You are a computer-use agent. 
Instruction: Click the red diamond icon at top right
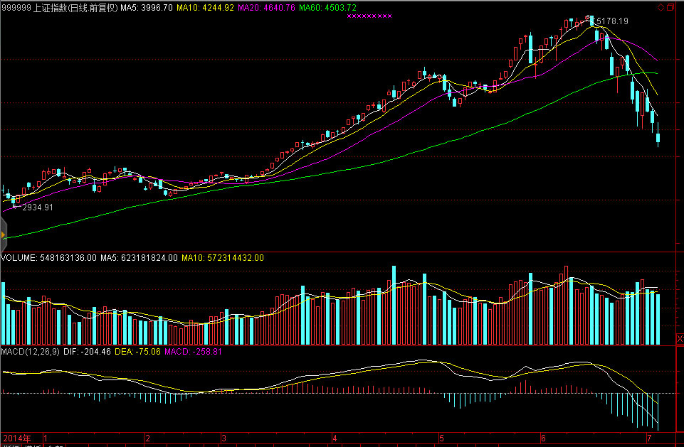pyautogui.click(x=661, y=7)
